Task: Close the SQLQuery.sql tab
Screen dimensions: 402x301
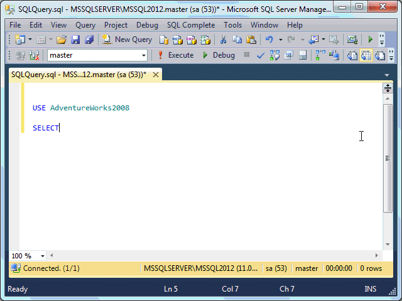Action: point(156,75)
